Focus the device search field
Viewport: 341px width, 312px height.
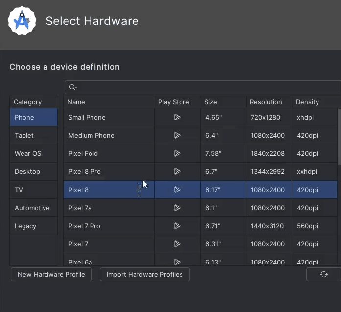(203, 87)
